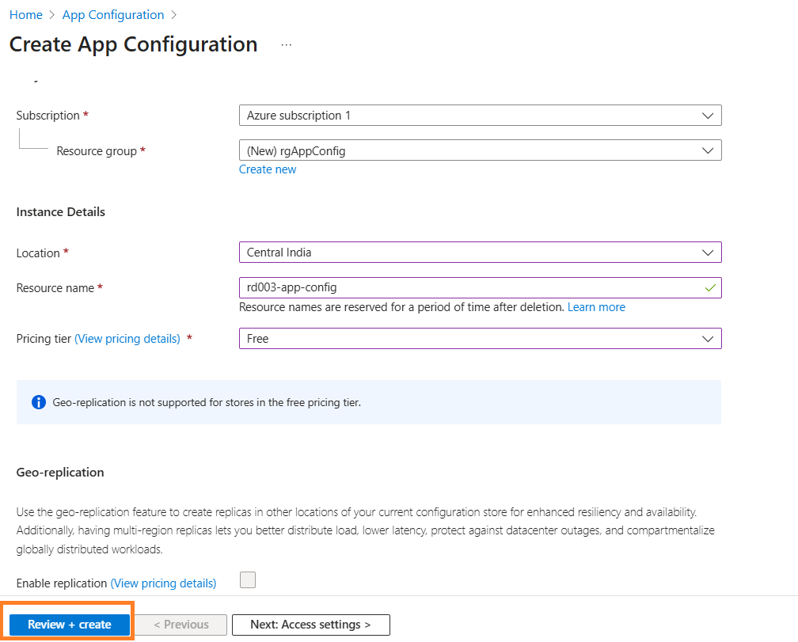Screen dimensions: 798x642
Task: Click the info icon in geo-replication notice
Action: [x=38, y=402]
